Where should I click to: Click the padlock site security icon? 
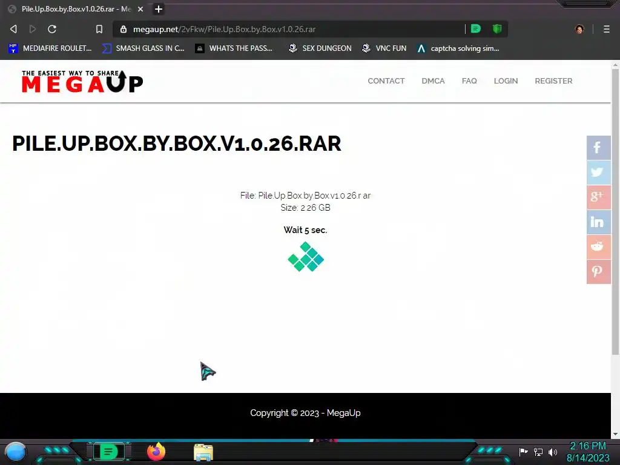124,29
